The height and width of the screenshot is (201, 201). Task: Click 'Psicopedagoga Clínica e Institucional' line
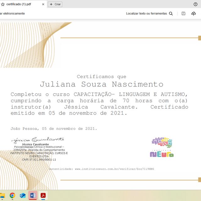click(x=39, y=147)
